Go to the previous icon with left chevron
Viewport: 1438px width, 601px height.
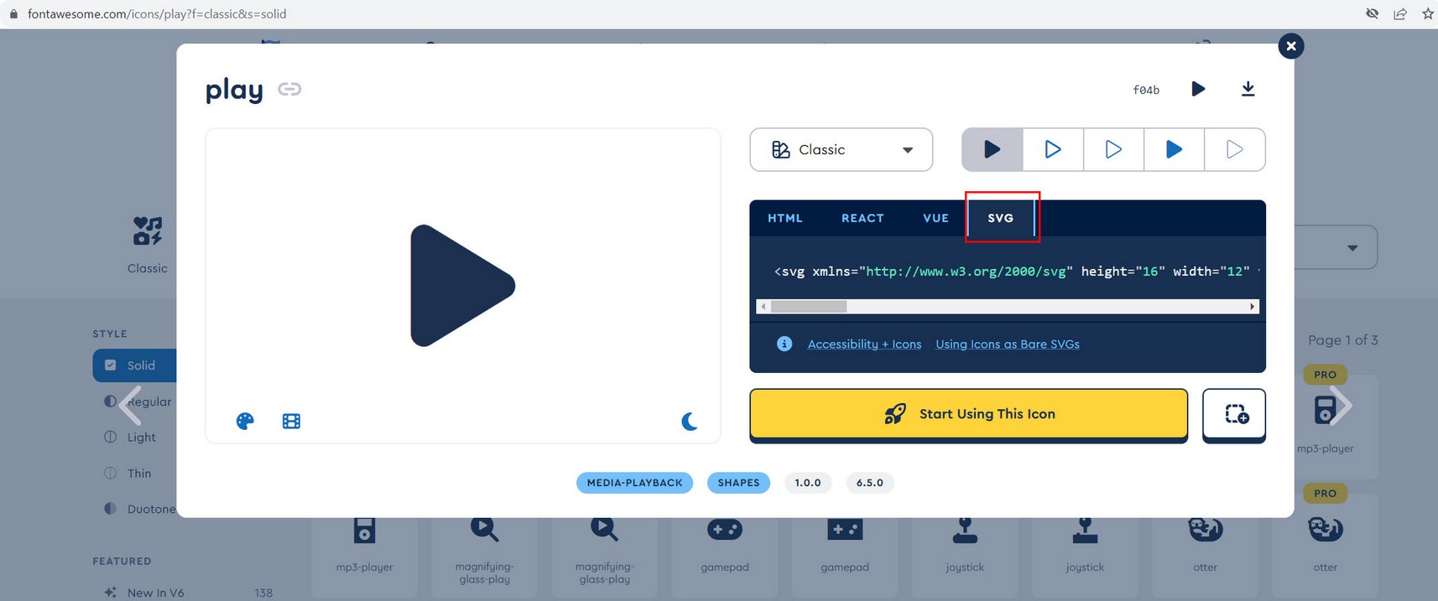click(130, 406)
